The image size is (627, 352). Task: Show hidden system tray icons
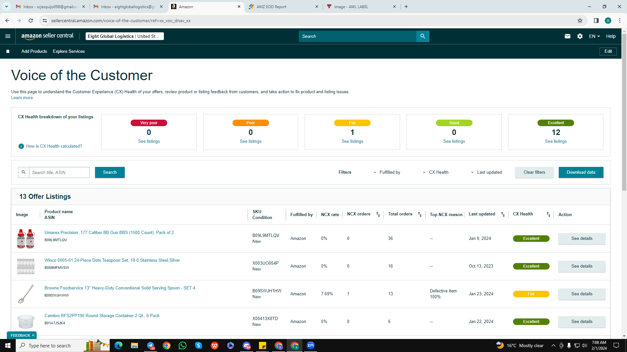tap(553, 345)
